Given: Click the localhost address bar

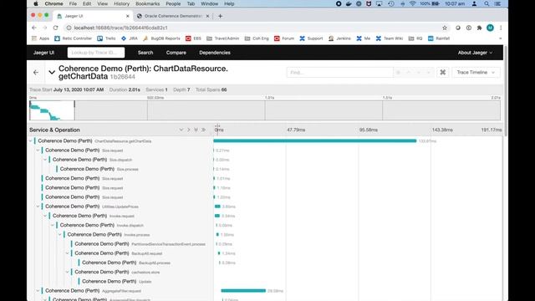Looking at the screenshot, I should [x=252, y=28].
